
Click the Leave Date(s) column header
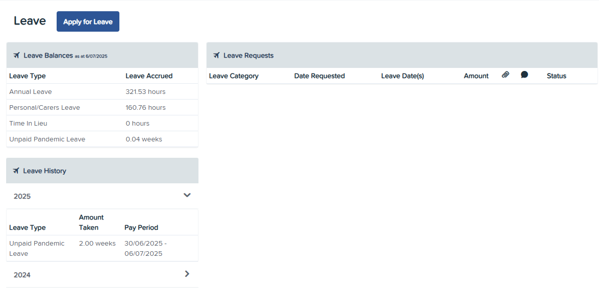403,76
